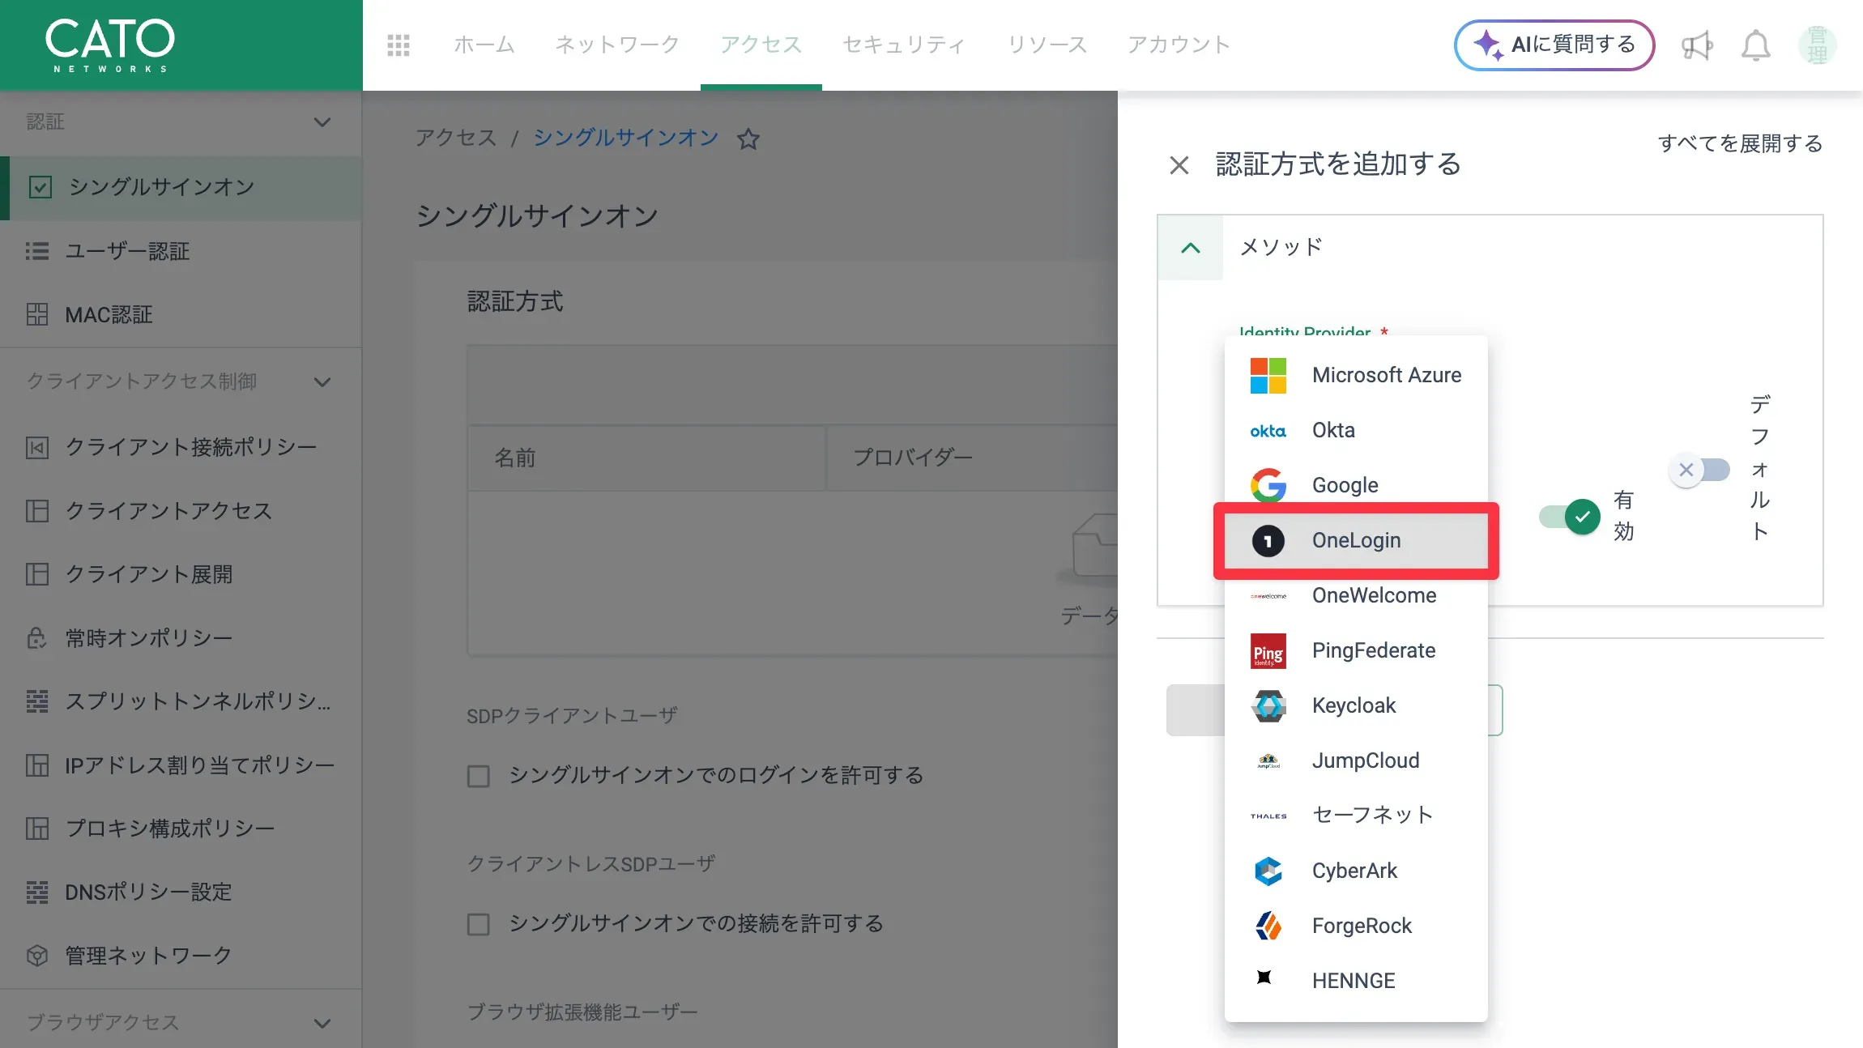Star the シングルサインオン page as favorite
The height and width of the screenshot is (1048, 1863).
coord(748,139)
